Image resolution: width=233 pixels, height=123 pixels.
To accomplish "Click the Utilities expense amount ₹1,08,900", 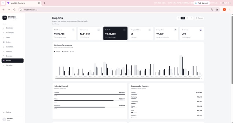I will click(x=199, y=92).
